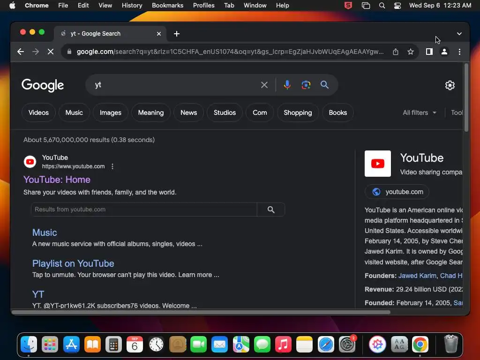The image size is (480, 360).
Task: Close the yt - Google Search tab
Action: coord(159,34)
